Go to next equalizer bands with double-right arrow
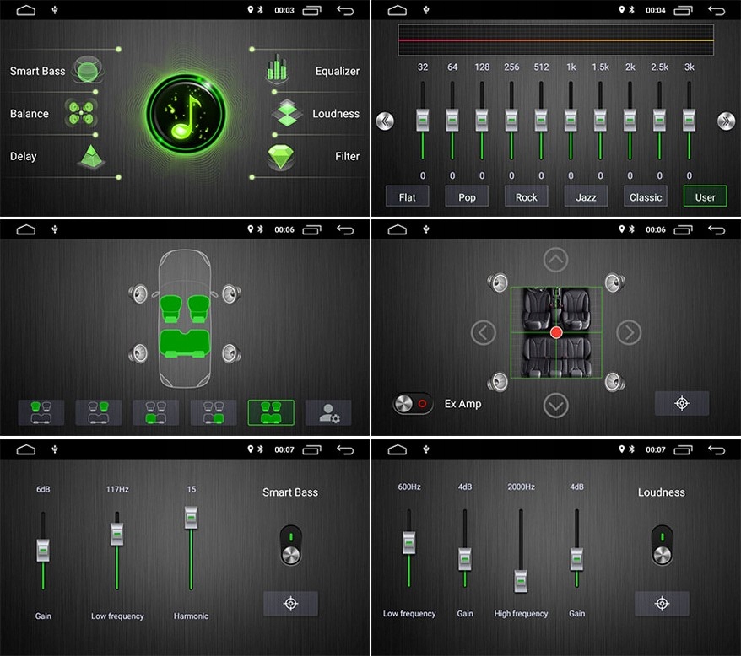The image size is (741, 656). pos(727,121)
